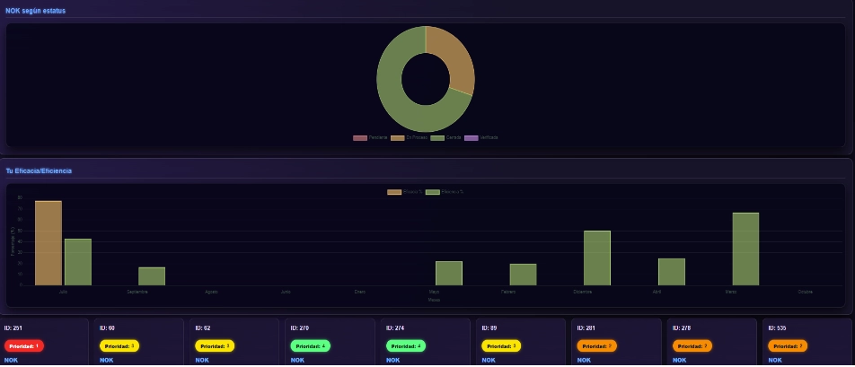This screenshot has height=367, width=855.
Task: Select the orange Eficacia bar for Julio
Action: [x=48, y=243]
